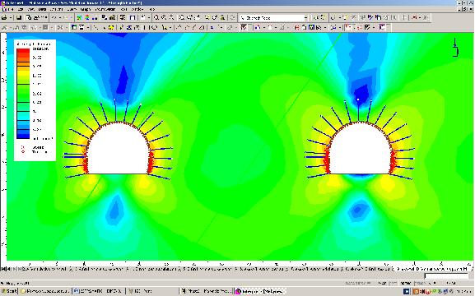The width and height of the screenshot is (475, 296).
Task: Toggle ORTHO in the status bar
Action: pyautogui.click(x=406, y=283)
